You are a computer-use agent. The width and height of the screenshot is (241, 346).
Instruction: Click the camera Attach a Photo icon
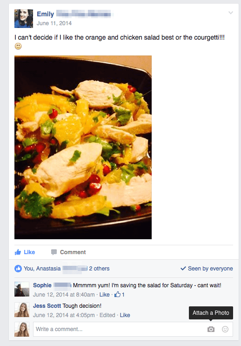[211, 329]
